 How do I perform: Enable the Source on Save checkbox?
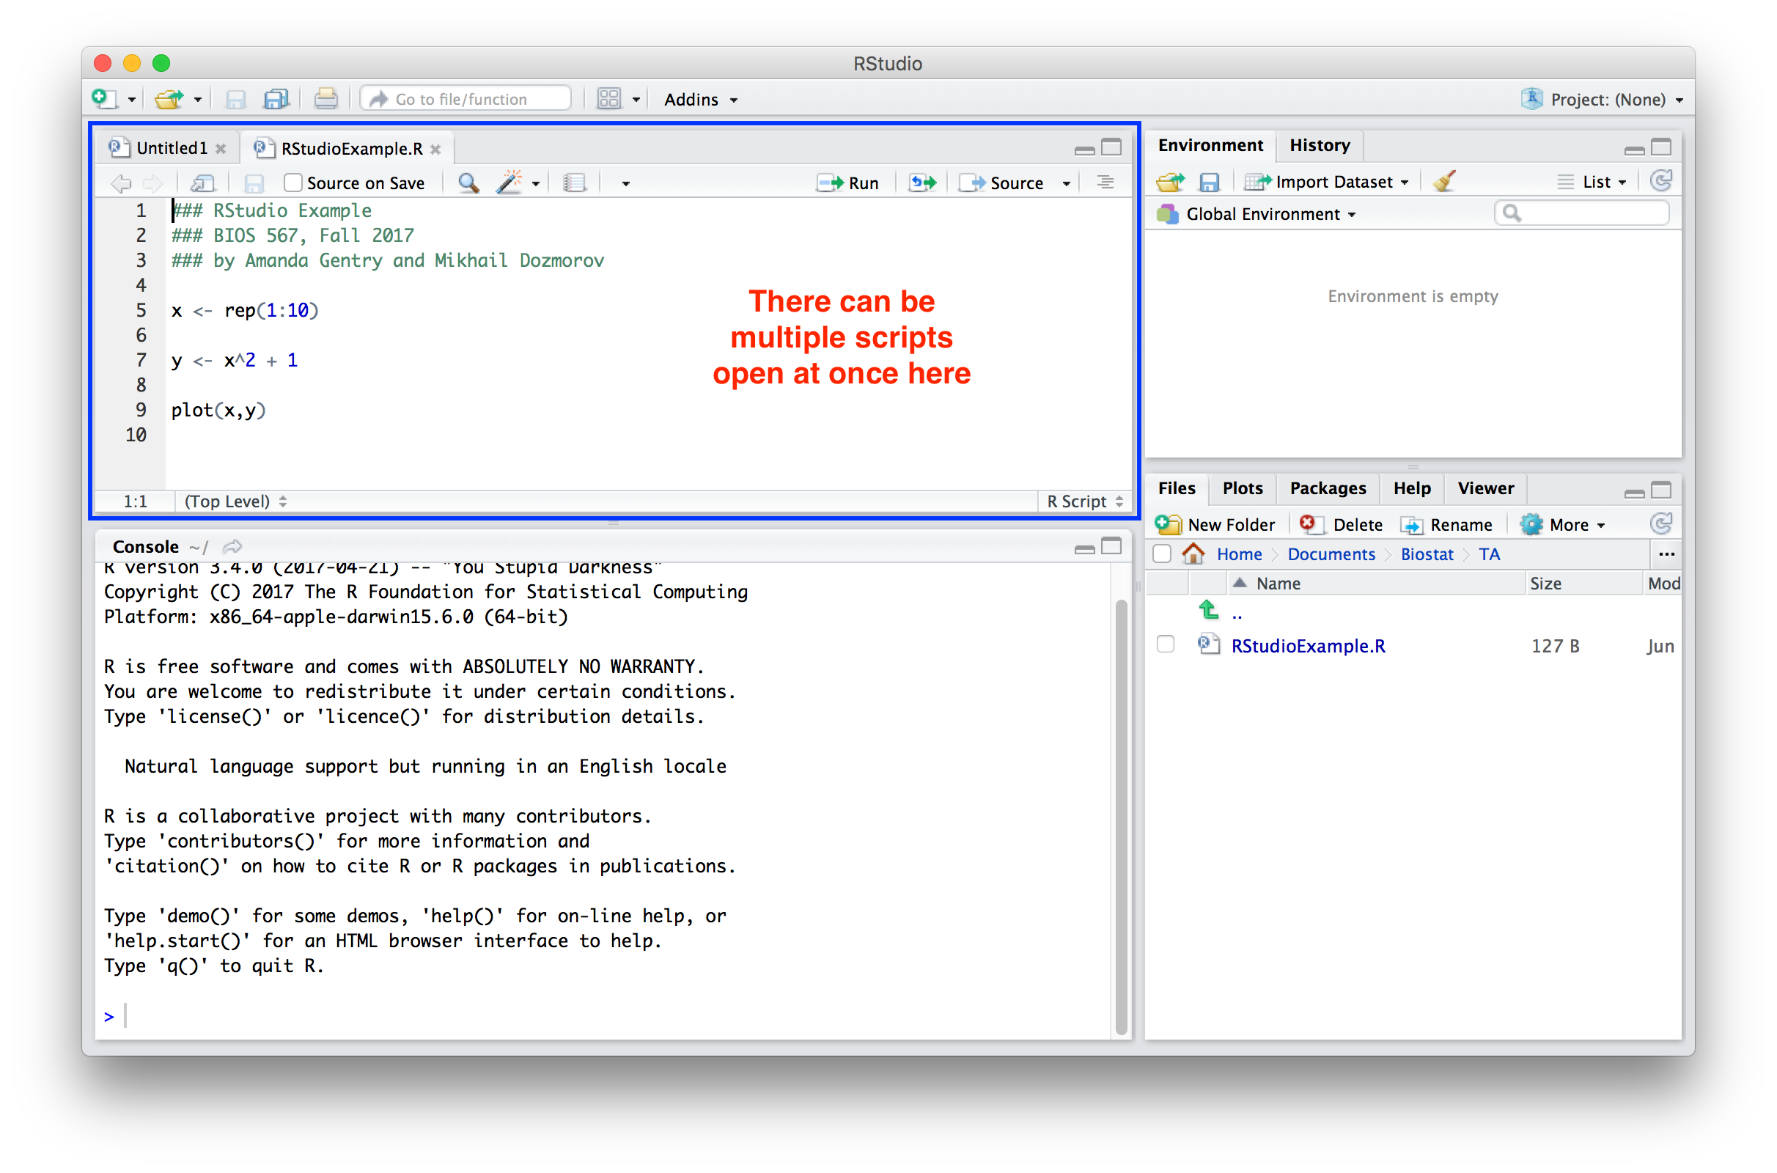click(x=293, y=183)
